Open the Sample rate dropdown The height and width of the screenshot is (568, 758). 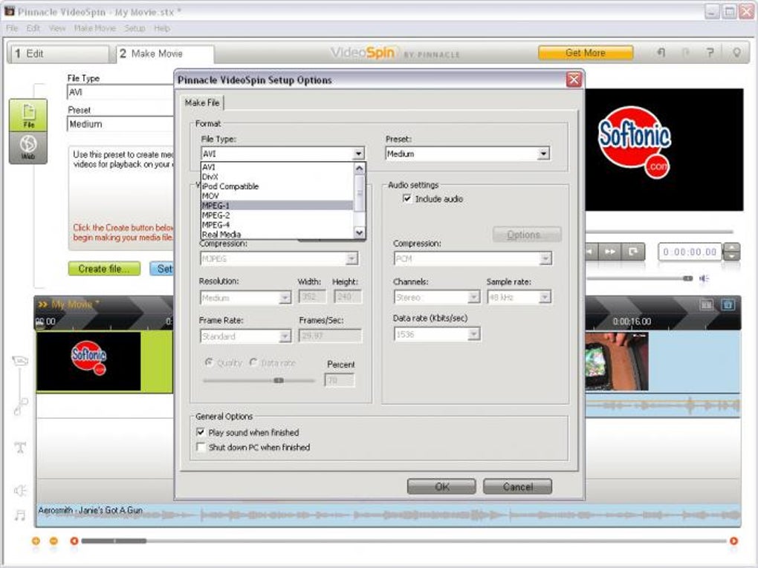coord(545,297)
